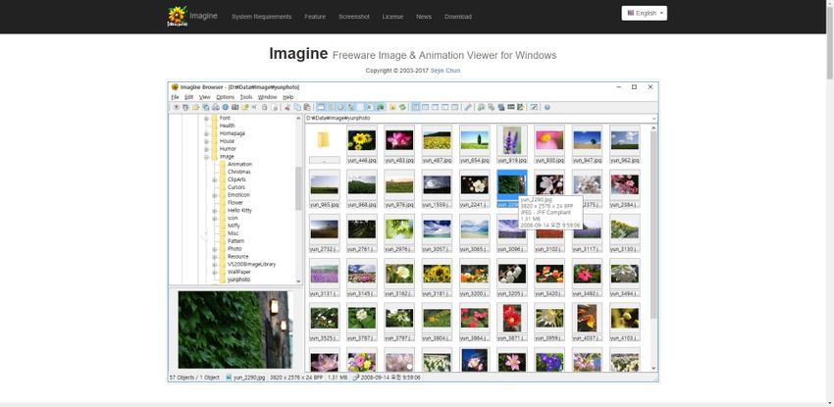
Task: Click the file icon in status bar
Action: [230, 377]
